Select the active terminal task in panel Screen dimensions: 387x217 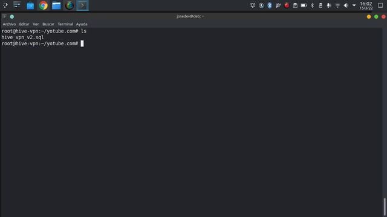tap(82, 5)
